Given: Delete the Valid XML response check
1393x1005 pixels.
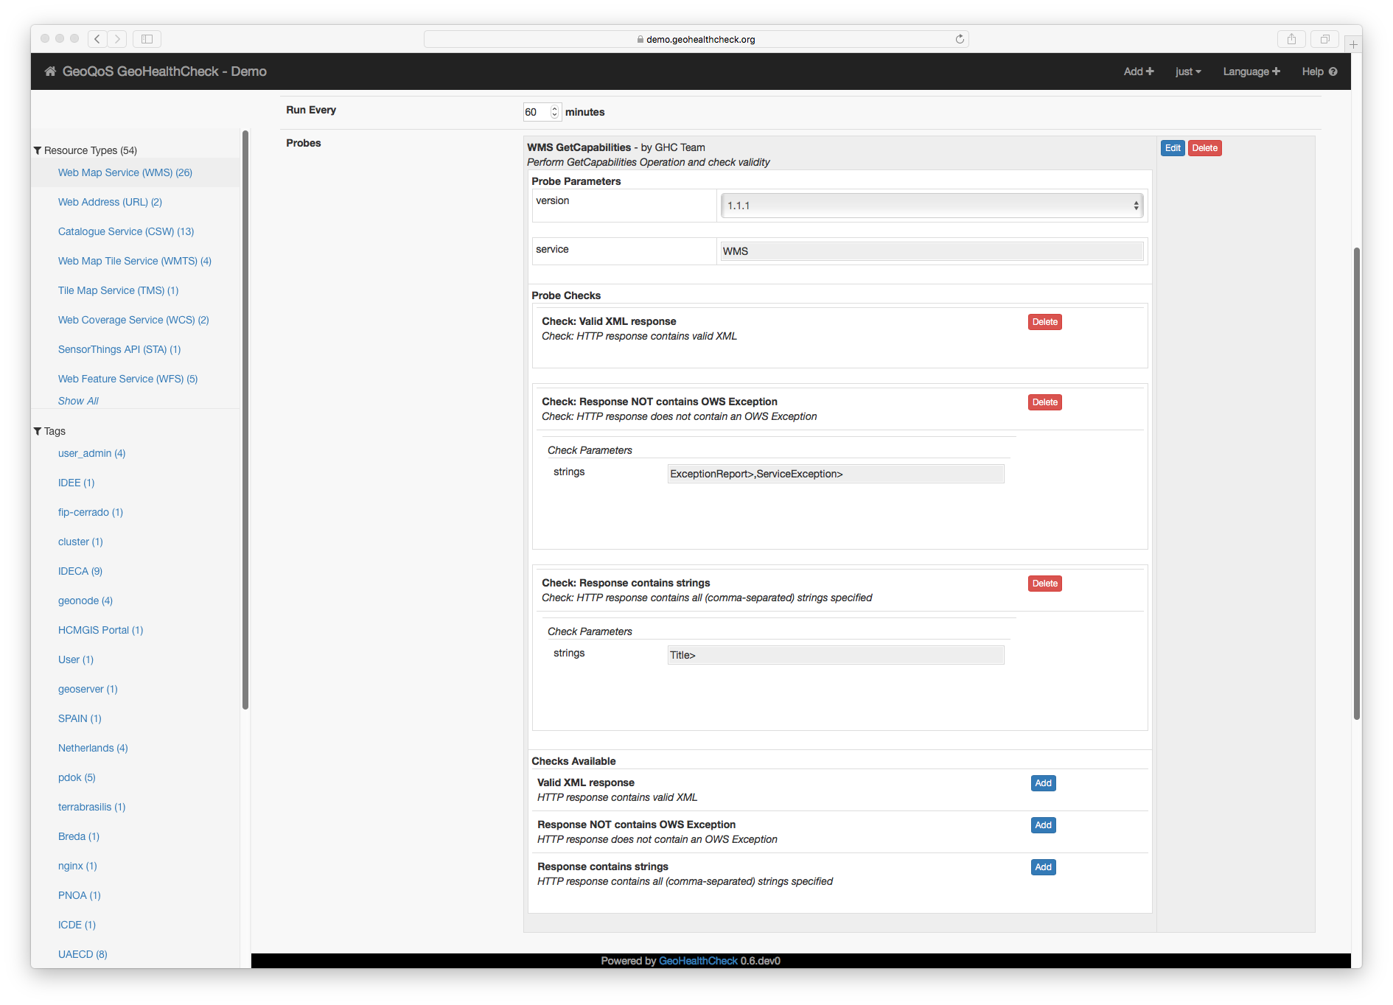Looking at the screenshot, I should (x=1044, y=322).
